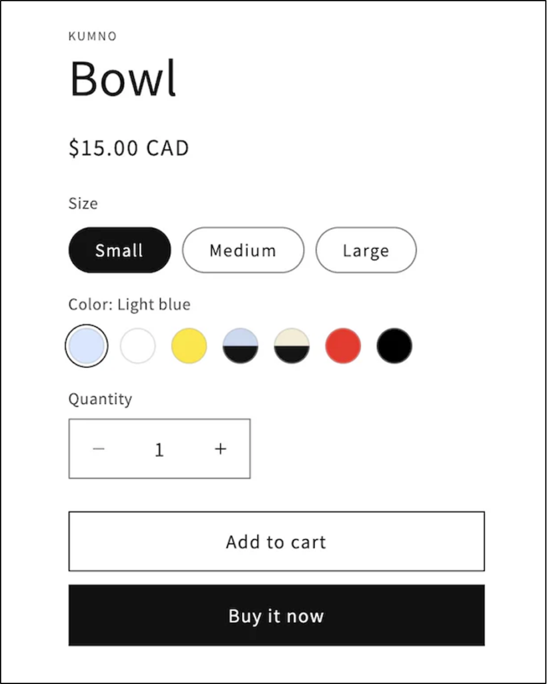Screen dimensions: 547x684
Task: Click the 'Color: Light blue' label
Action: click(x=129, y=305)
